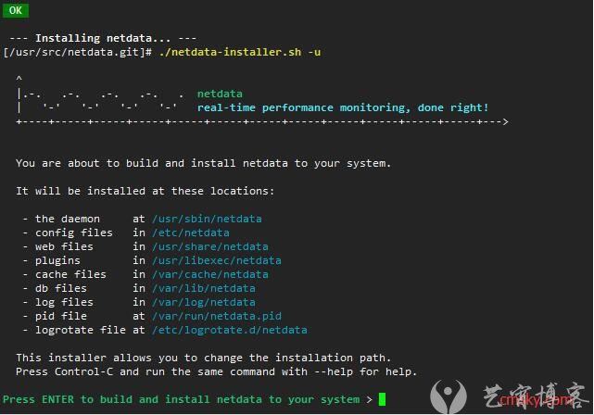This screenshot has height=415, width=594.
Task: Click the green terminal cursor block
Action: coord(382,399)
